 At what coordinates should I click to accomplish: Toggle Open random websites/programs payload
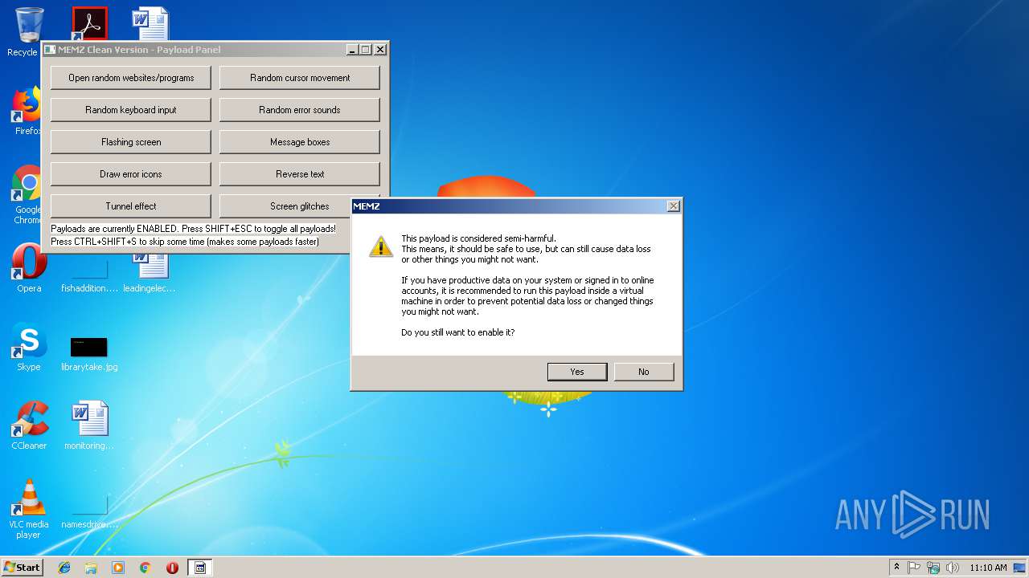tap(131, 78)
